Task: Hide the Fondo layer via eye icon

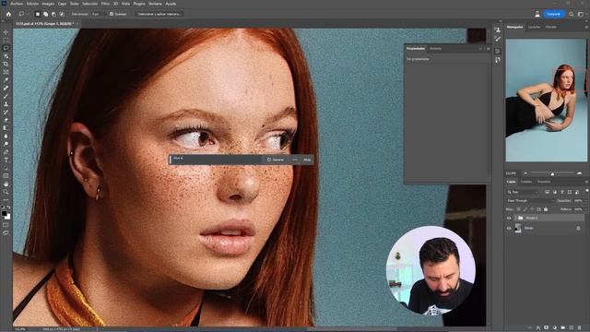Action: [509, 228]
